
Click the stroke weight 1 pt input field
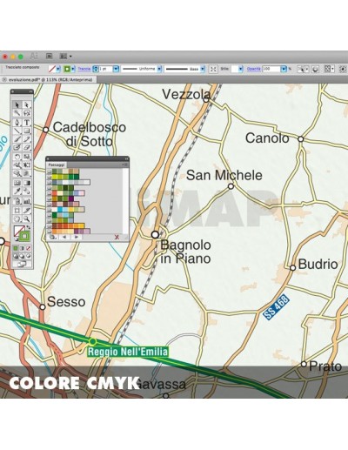point(106,69)
